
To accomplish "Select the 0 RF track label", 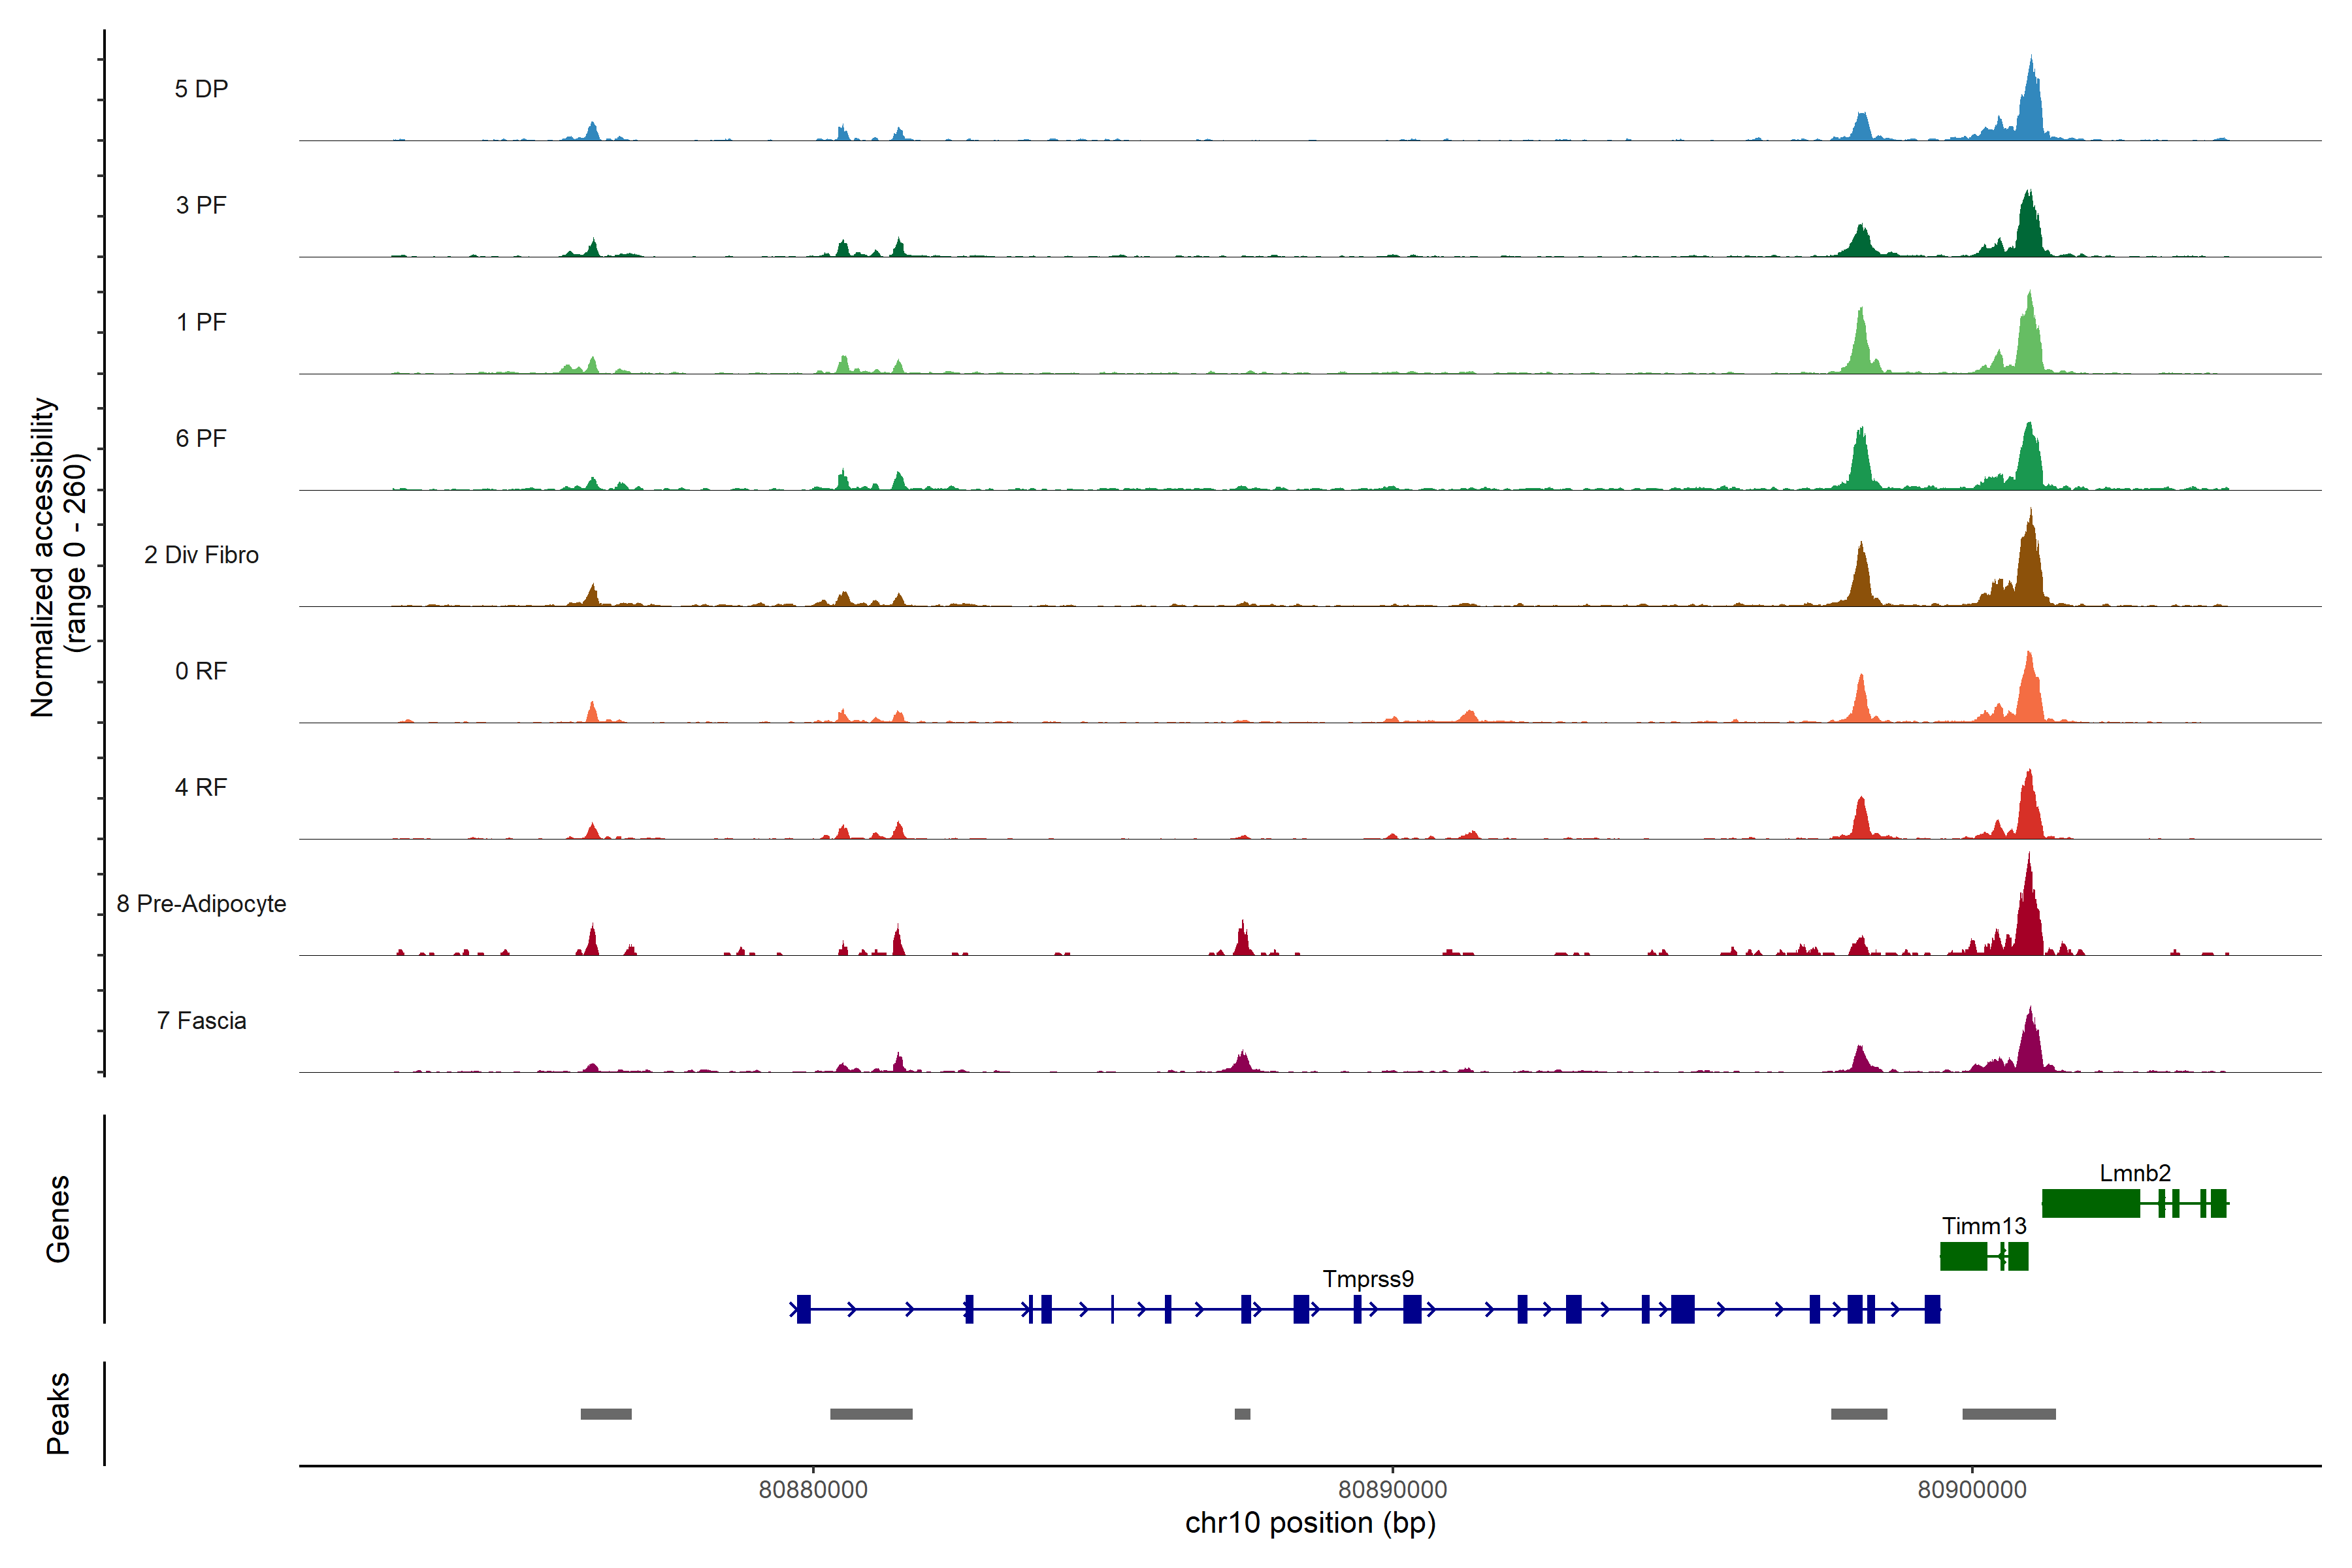I will pyautogui.click(x=201, y=671).
